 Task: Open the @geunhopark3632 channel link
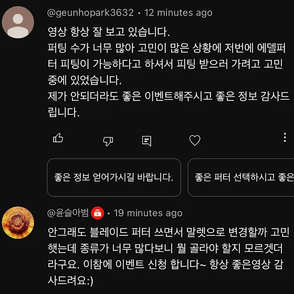[x=90, y=13]
